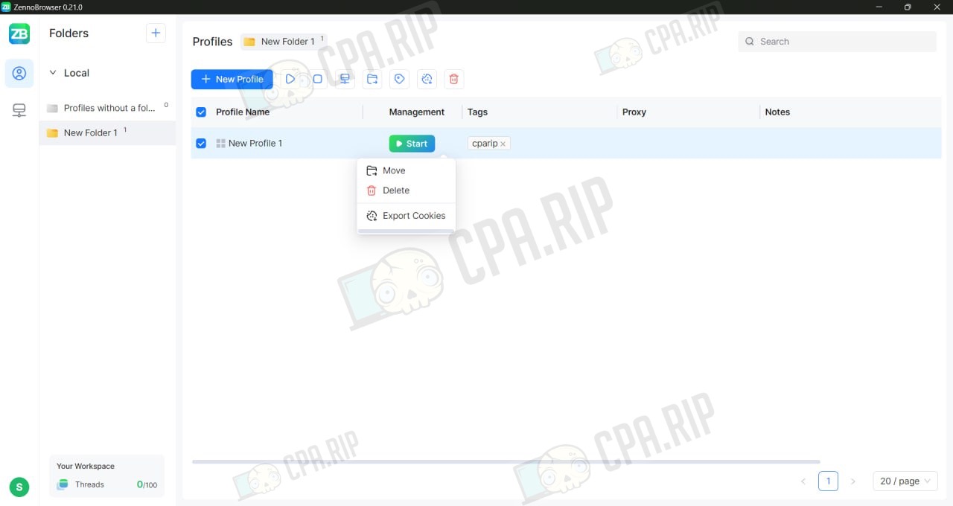Open the 20 / page dropdown
The width and height of the screenshot is (953, 506).
(905, 481)
